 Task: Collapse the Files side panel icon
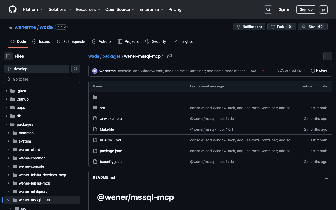[8, 56]
